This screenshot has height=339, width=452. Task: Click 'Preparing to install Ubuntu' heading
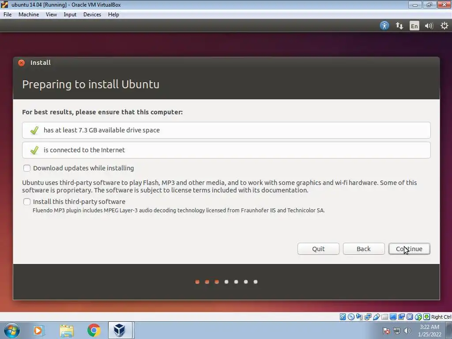click(x=90, y=84)
